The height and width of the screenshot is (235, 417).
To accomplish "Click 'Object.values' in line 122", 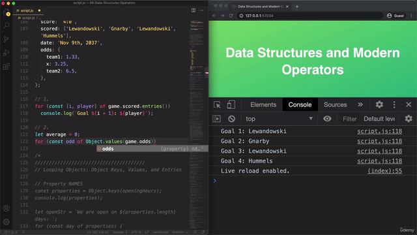I will pyautogui.click(x=104, y=142).
